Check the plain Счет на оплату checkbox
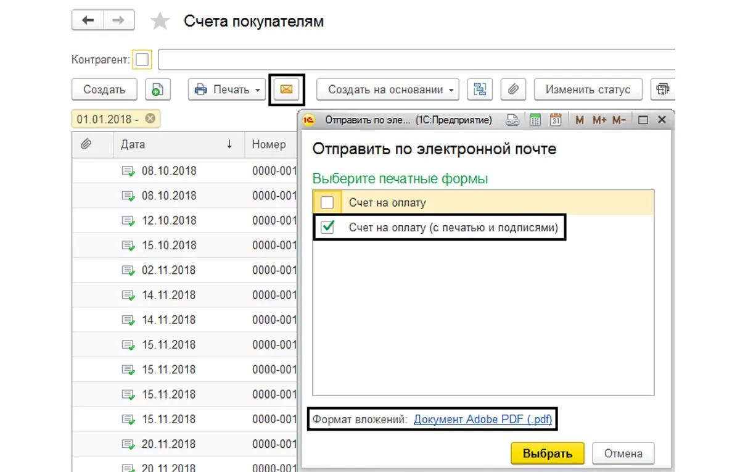The image size is (740, 472). tap(327, 202)
